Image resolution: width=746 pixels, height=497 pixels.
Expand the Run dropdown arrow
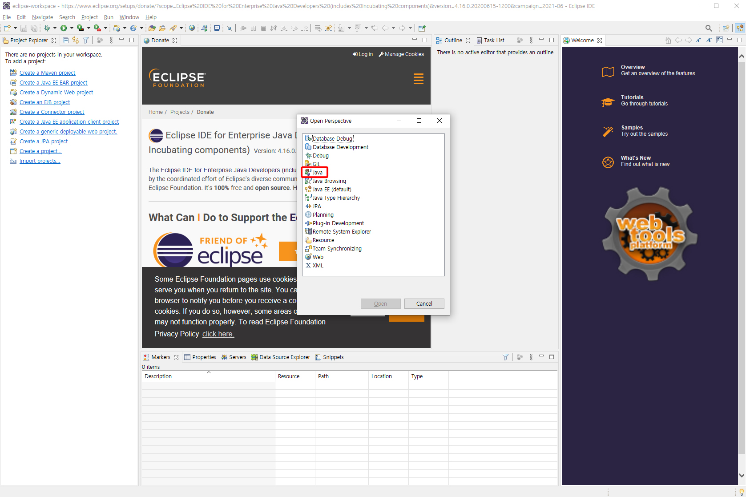pyautogui.click(x=72, y=28)
